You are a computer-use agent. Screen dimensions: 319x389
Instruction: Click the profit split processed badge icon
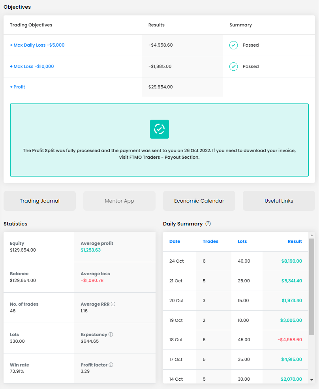coord(159,129)
